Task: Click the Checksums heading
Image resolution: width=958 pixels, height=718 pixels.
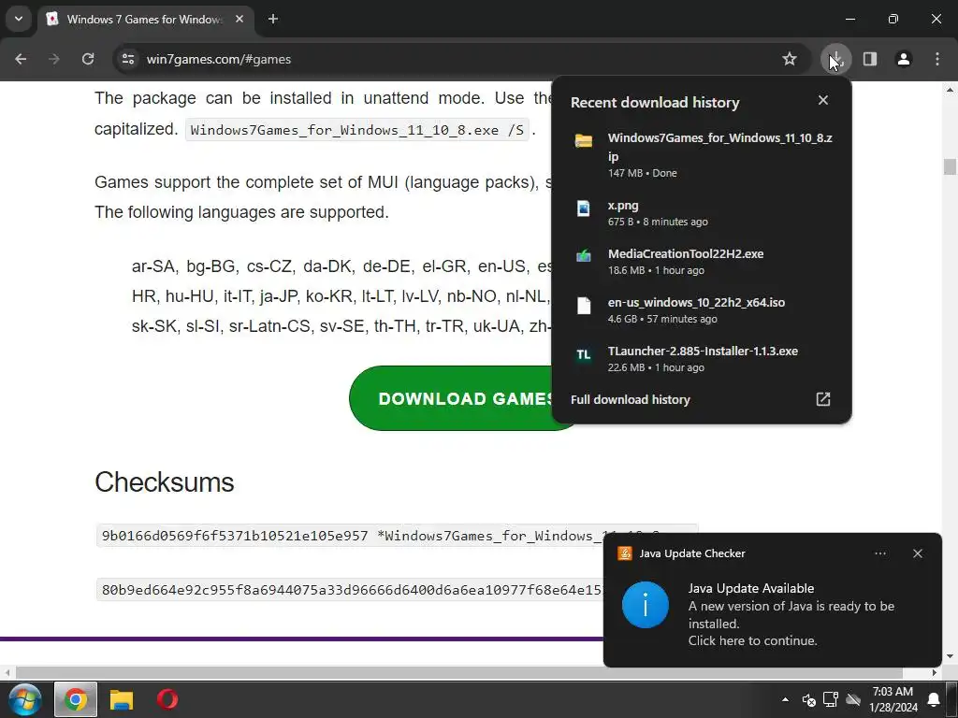Action: pos(165,482)
